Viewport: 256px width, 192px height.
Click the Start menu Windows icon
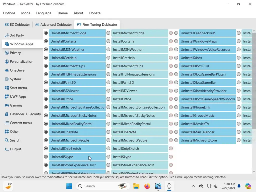(x=7, y=88)
